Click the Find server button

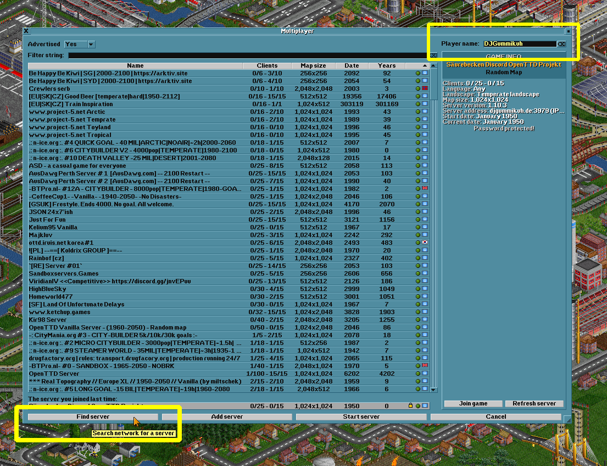93,417
